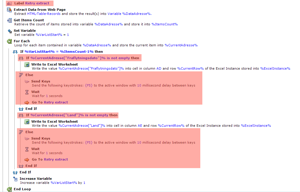Click %DataAdresse% in Get Items Count description
Image resolution: width=300 pixels, height=192 pixels.
tap(108, 24)
